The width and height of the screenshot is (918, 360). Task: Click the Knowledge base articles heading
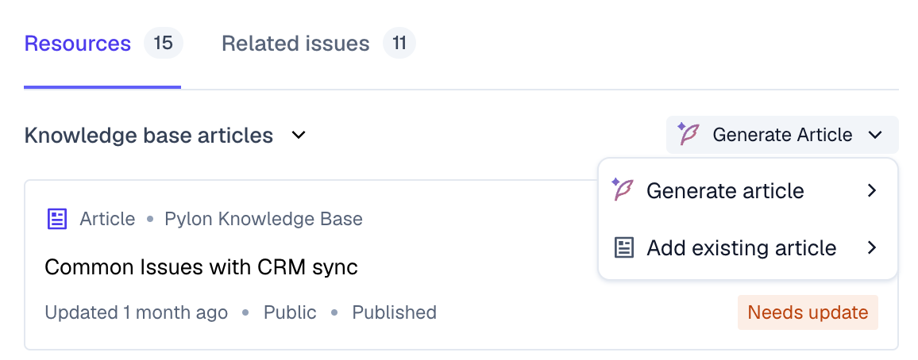click(148, 136)
